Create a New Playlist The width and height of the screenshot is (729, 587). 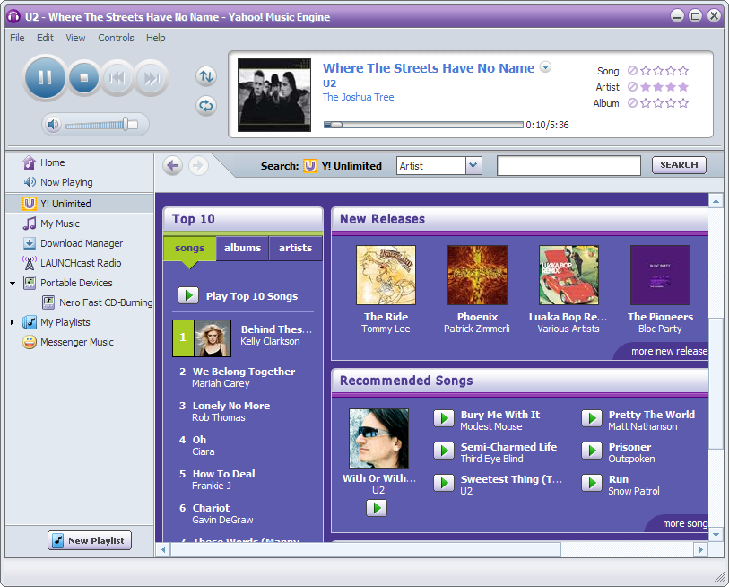90,540
